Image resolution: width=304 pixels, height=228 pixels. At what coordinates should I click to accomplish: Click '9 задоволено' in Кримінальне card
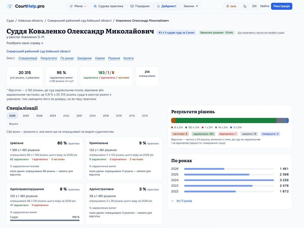(x=98, y=159)
